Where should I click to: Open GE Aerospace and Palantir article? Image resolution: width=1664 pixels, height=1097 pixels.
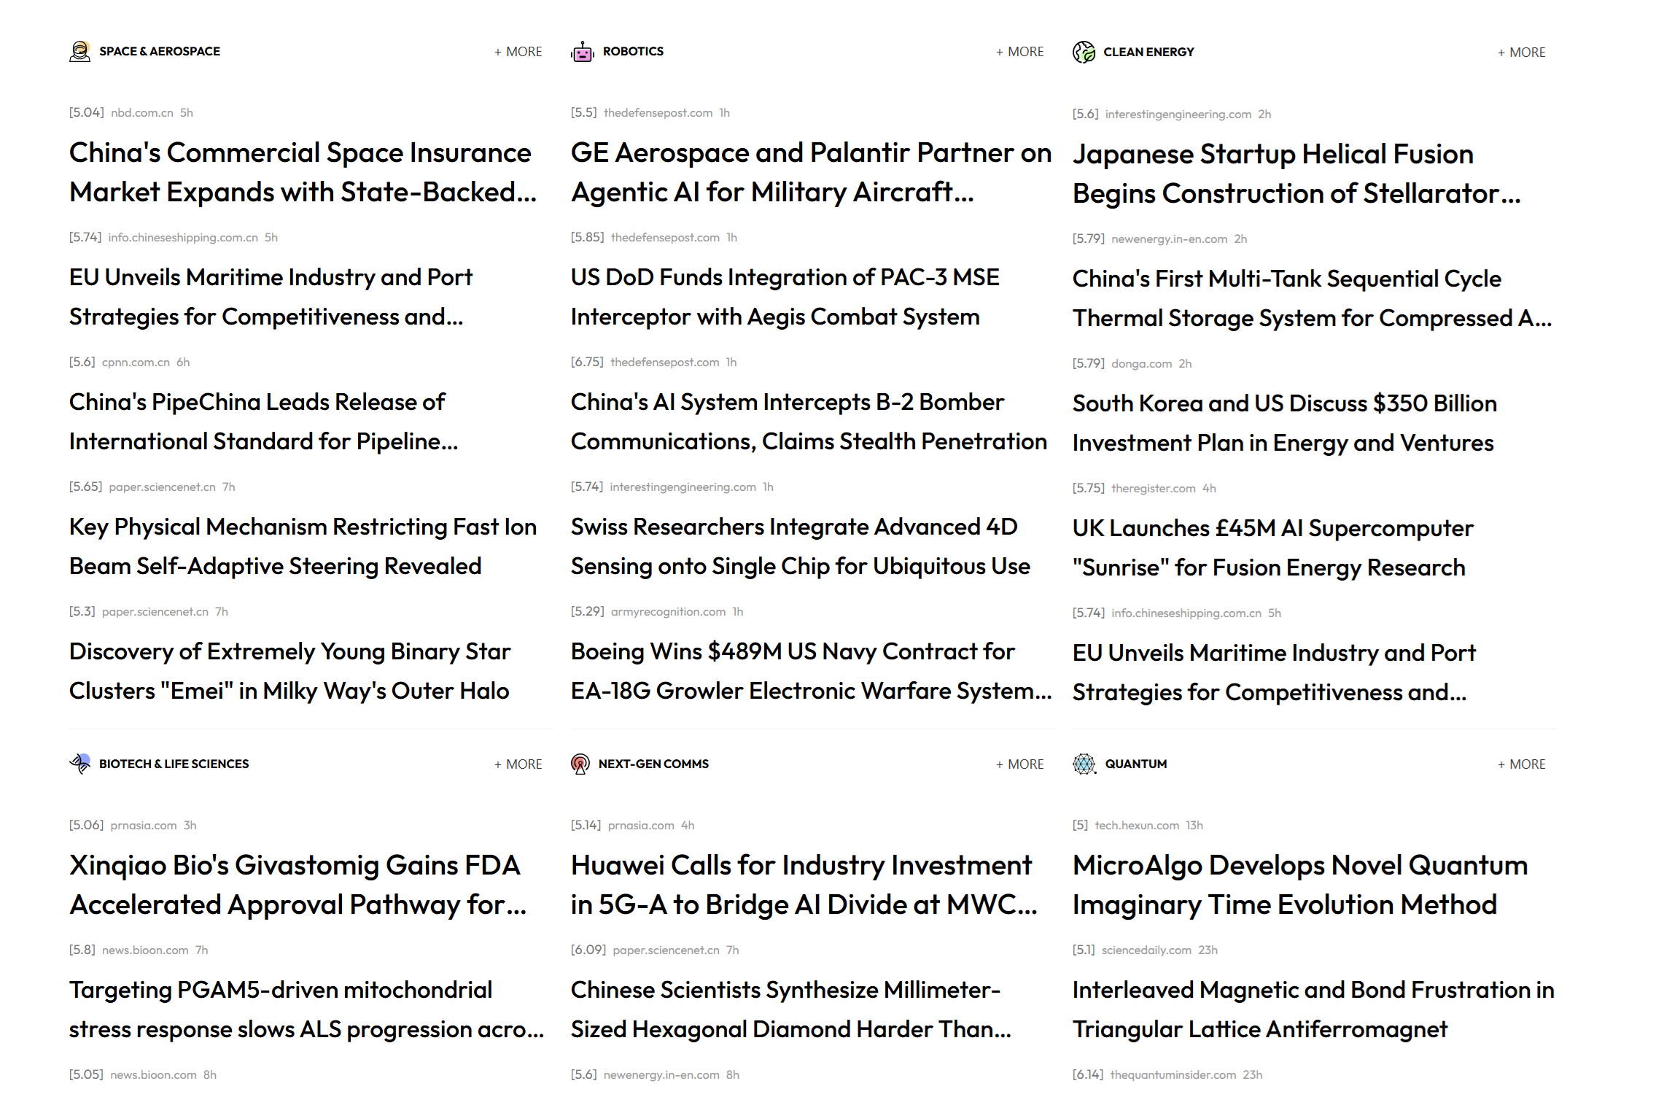(810, 172)
